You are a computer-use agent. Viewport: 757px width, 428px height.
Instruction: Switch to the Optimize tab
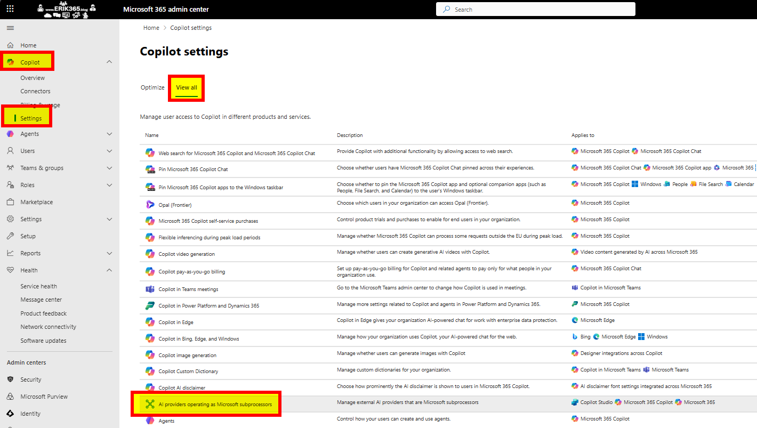pyautogui.click(x=152, y=87)
